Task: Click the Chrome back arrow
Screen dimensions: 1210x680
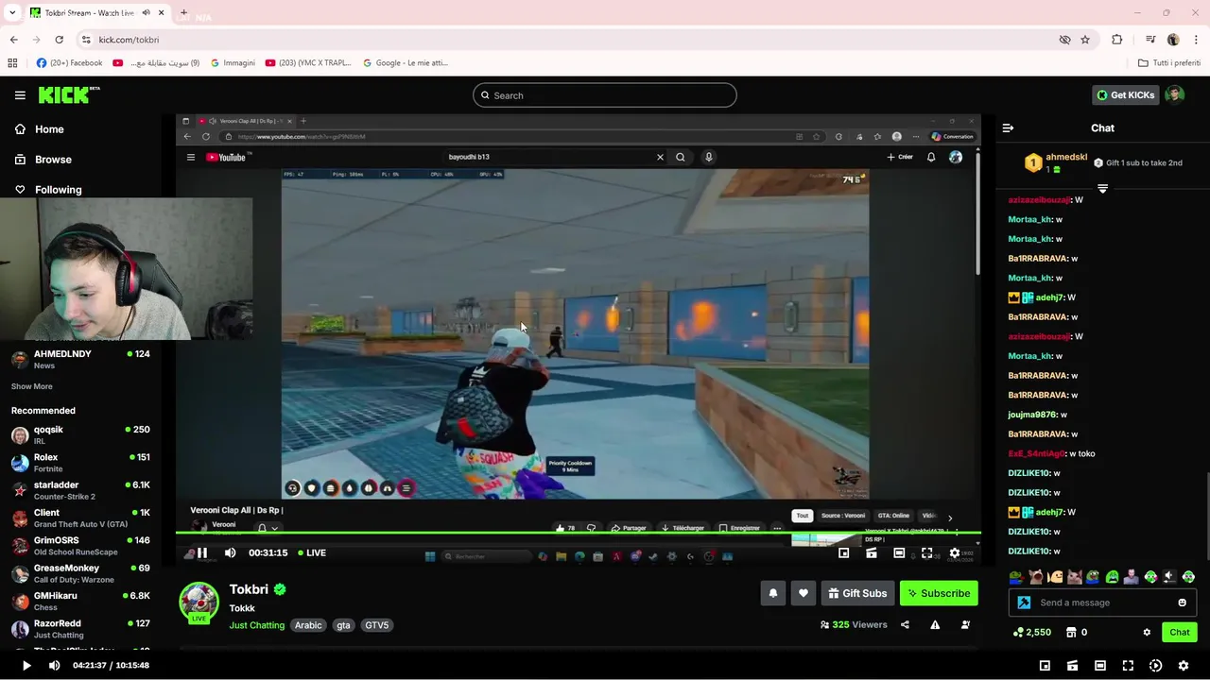Action: (13, 40)
